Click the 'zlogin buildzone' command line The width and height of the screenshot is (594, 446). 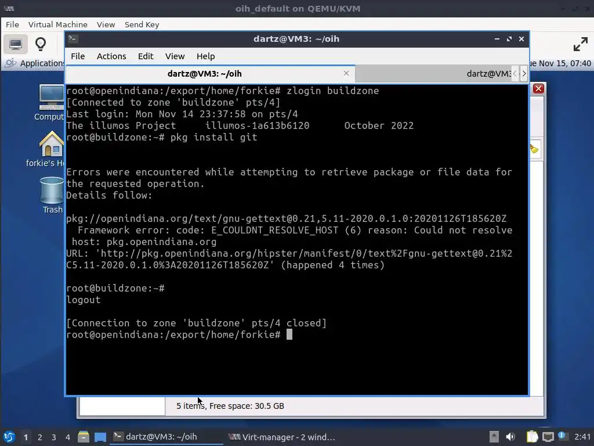click(222, 91)
